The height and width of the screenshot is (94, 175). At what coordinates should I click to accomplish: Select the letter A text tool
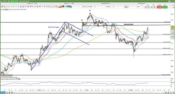(x=52, y=7)
